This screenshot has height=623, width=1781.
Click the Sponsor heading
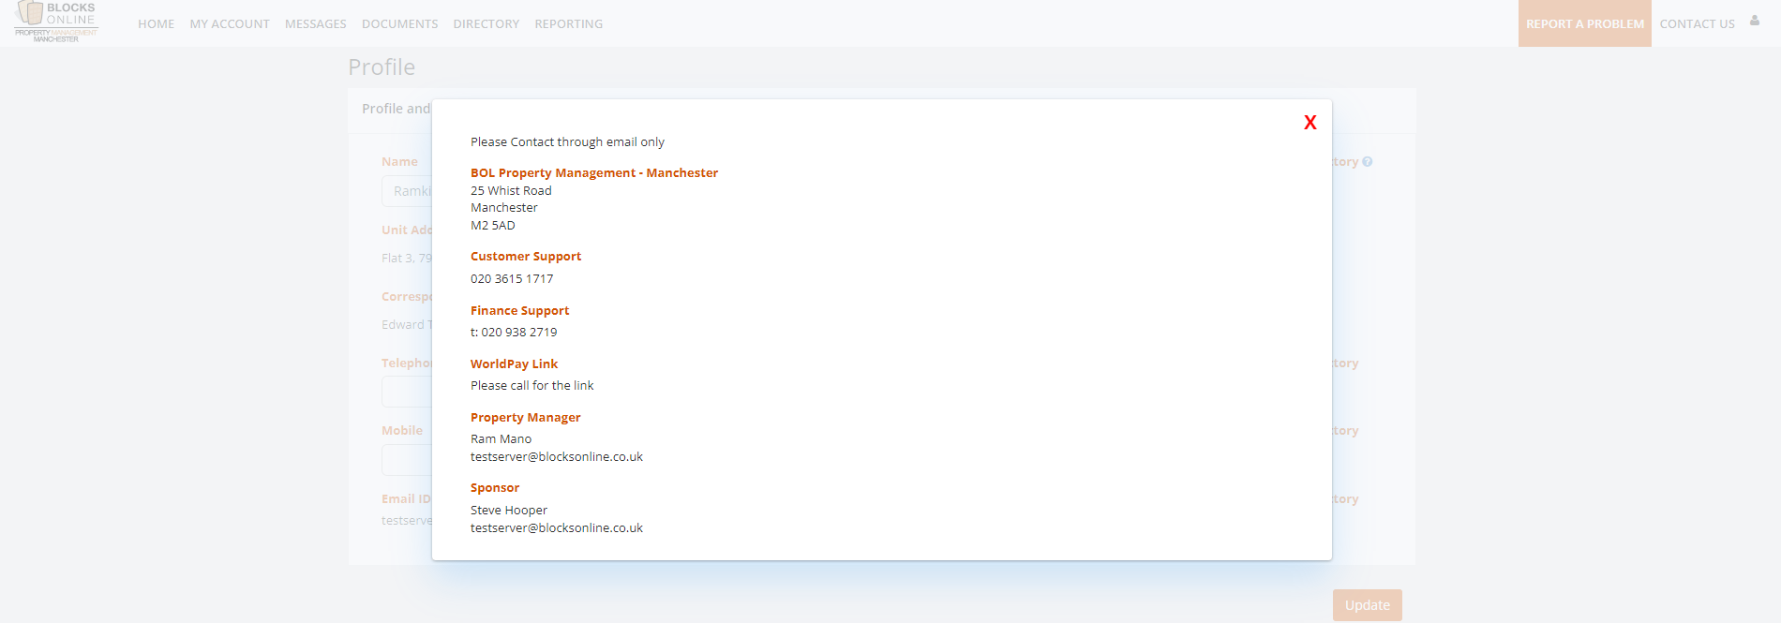(x=495, y=488)
